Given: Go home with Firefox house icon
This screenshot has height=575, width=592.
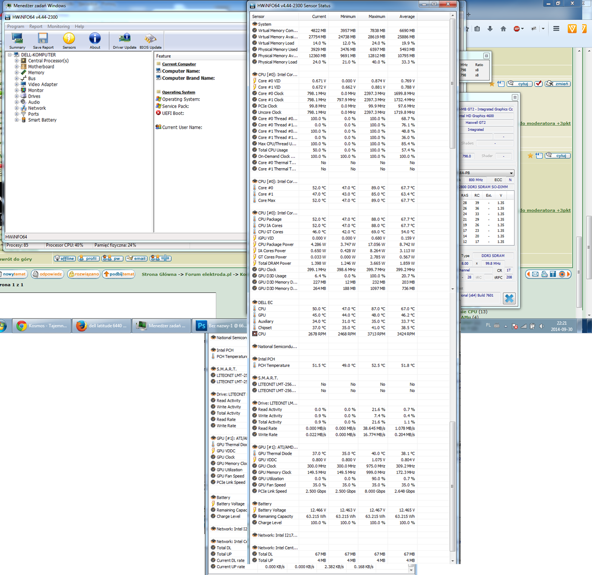Looking at the screenshot, I should (x=503, y=29).
